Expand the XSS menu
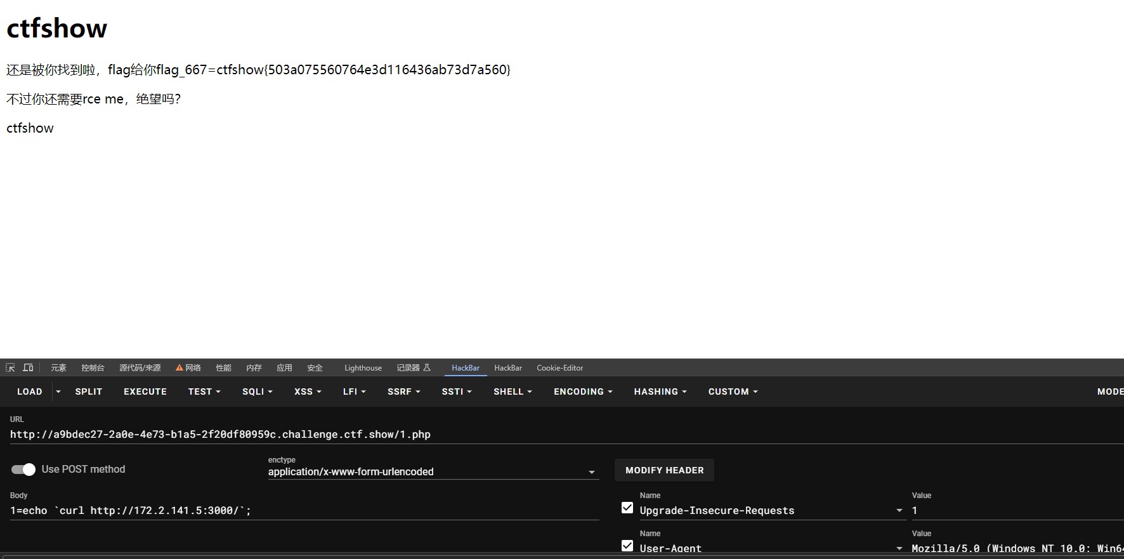This screenshot has height=559, width=1124. coord(308,392)
